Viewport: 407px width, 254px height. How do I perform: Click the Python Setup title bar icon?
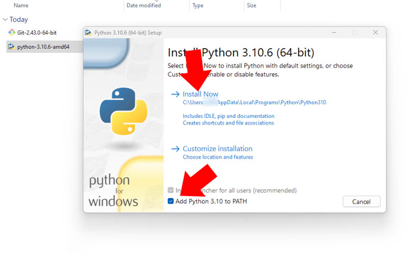[x=89, y=33]
